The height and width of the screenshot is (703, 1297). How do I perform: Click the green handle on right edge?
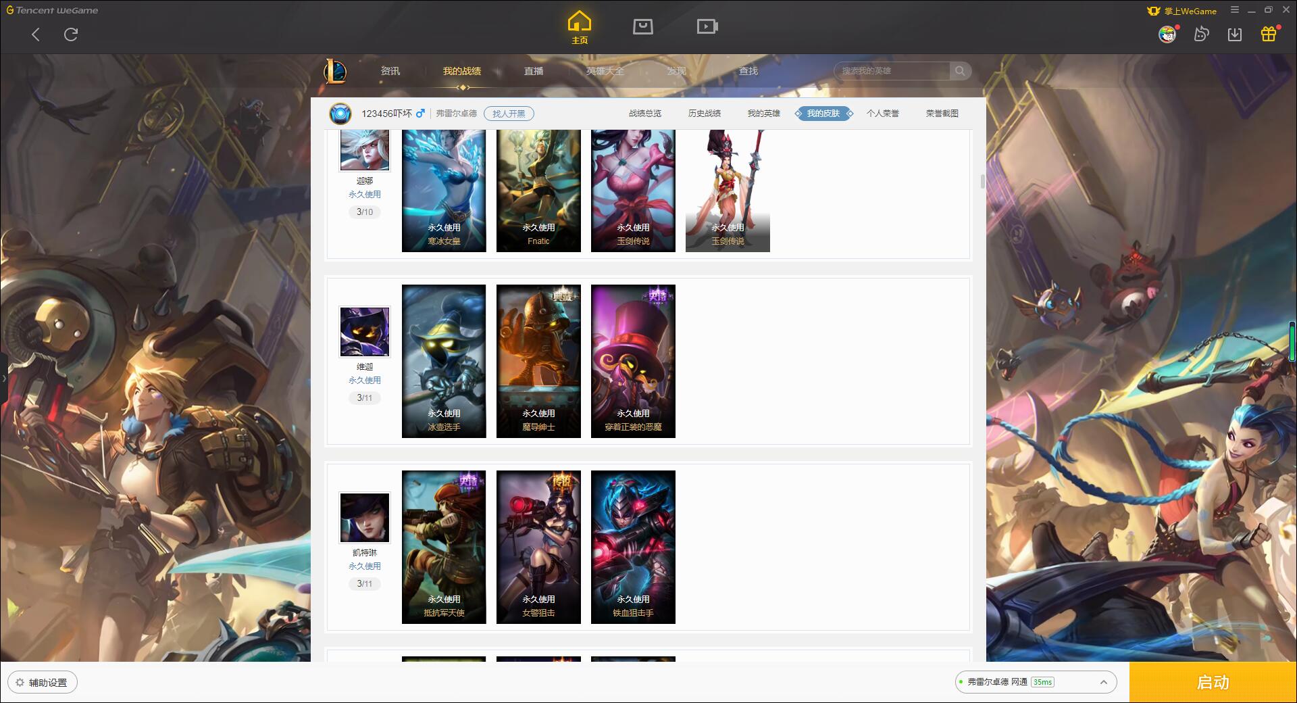pos(1293,342)
